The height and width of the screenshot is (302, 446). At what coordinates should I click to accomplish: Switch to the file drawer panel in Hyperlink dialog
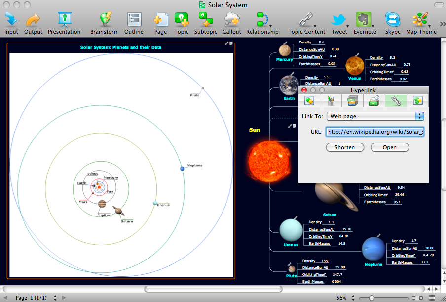tap(351, 100)
